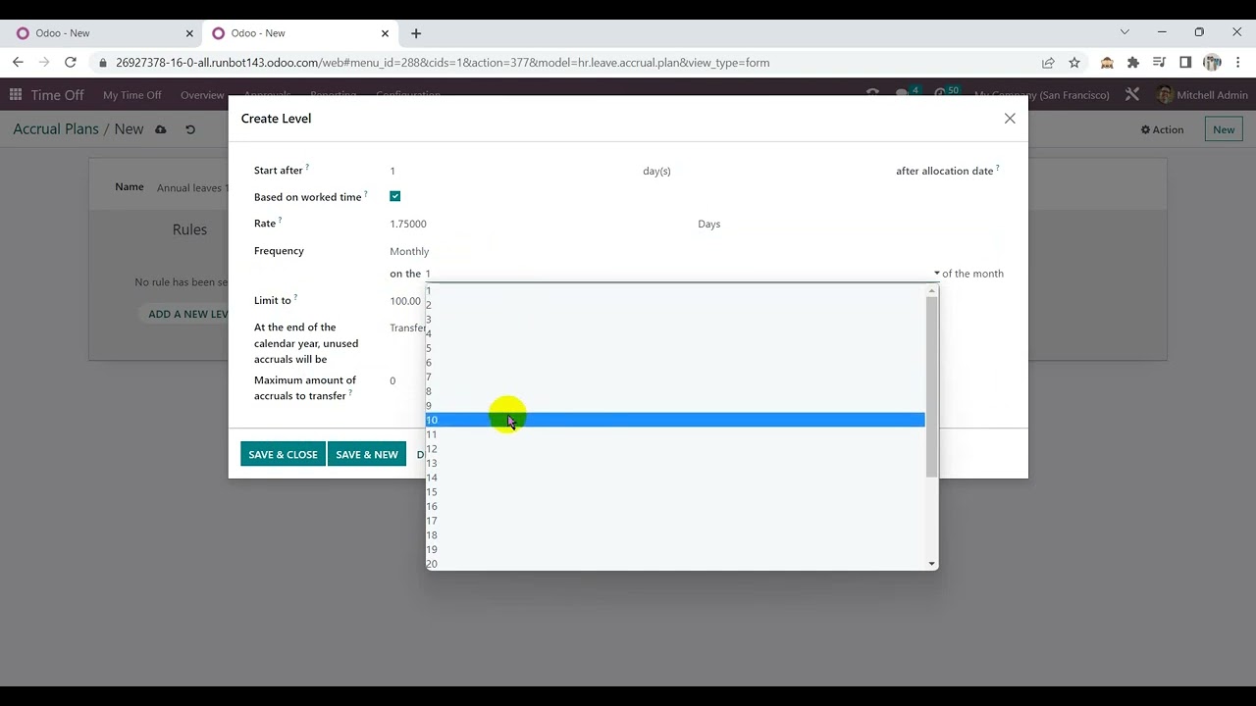1256x706 pixels.
Task: Choose day 20 from the list
Action: point(675,564)
